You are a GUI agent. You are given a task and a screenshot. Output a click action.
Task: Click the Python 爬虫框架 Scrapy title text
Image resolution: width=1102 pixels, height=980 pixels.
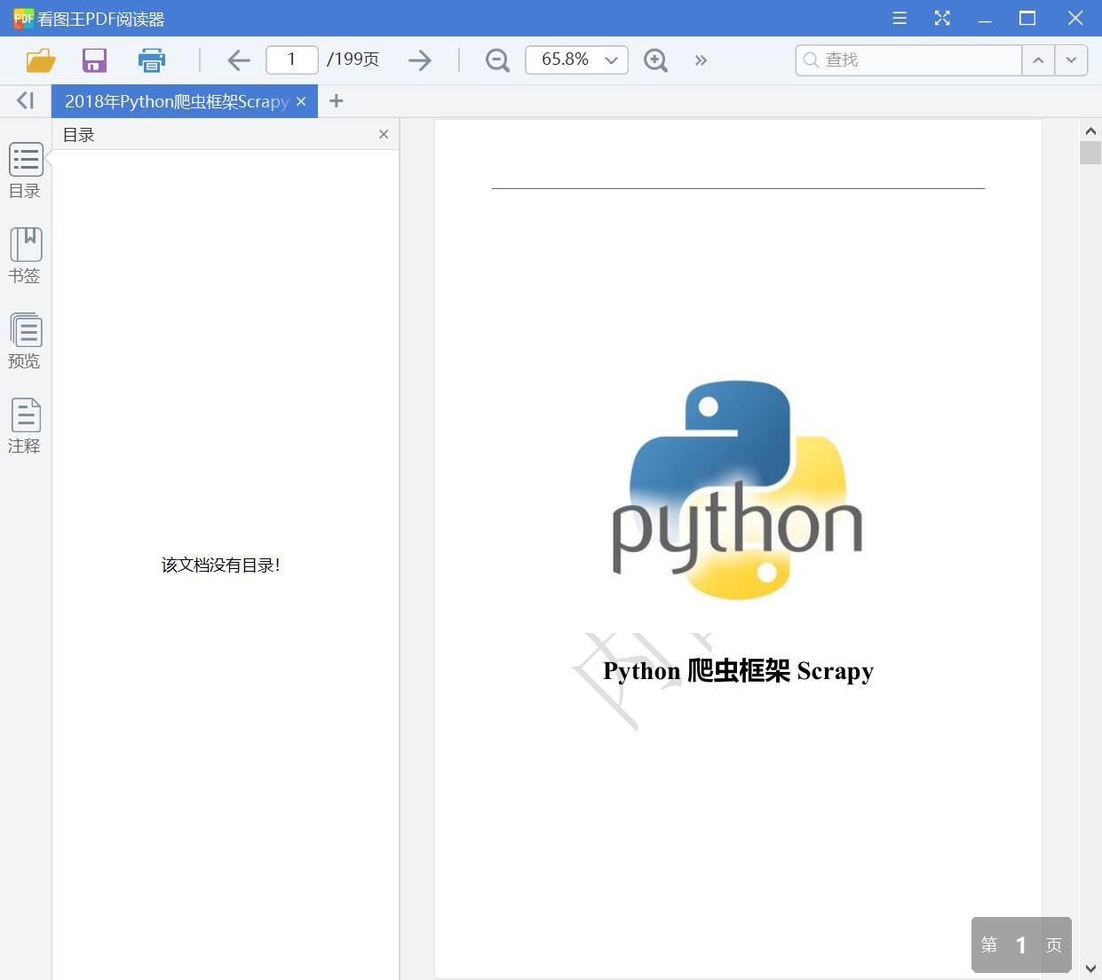738,670
